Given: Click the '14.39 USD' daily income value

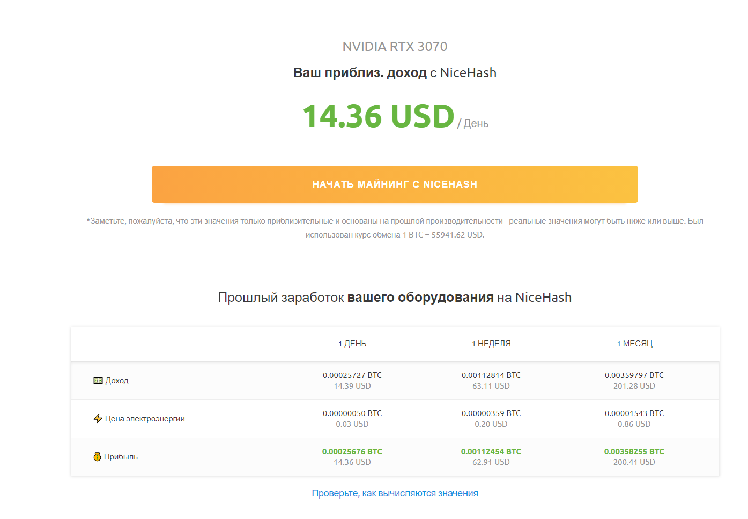Looking at the screenshot, I should tap(352, 386).
